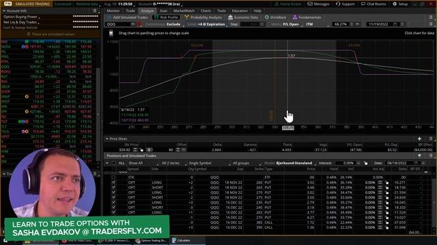This screenshot has height=245, width=437.
Task: Open the calendar for the 08/18/2022 date
Action: click(416, 163)
